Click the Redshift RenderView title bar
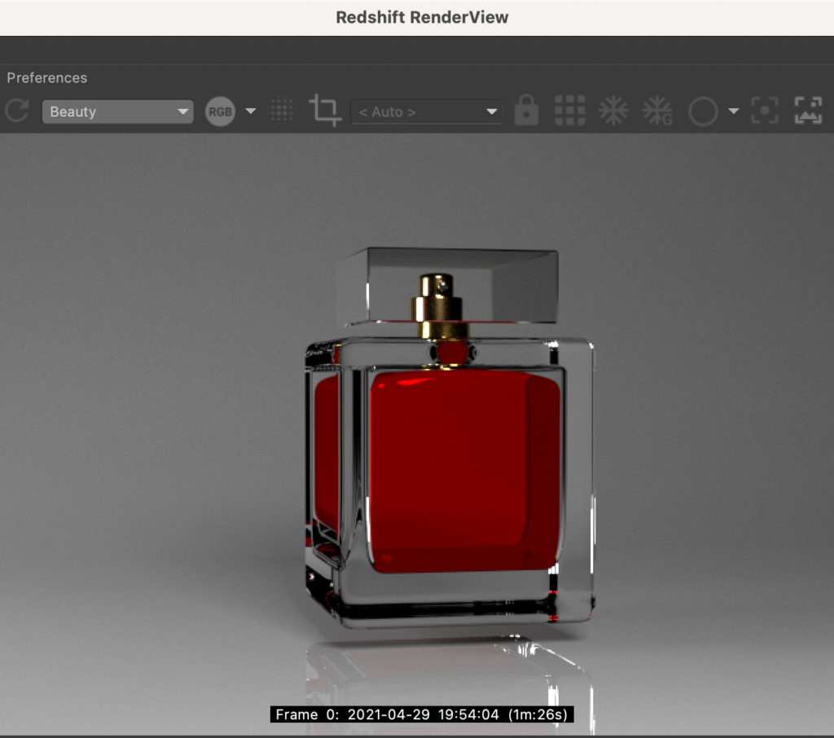Viewport: 834px width, 738px height. [x=422, y=17]
